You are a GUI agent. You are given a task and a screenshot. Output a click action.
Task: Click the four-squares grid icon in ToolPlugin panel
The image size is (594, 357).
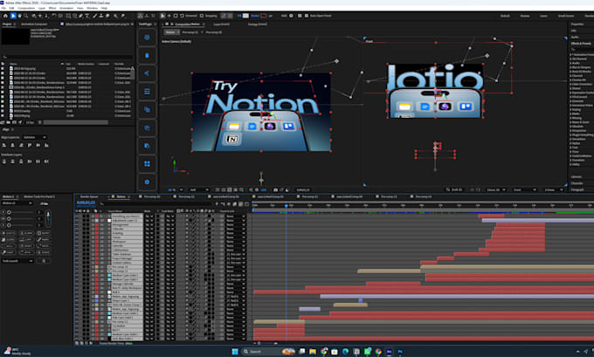pyautogui.click(x=147, y=164)
